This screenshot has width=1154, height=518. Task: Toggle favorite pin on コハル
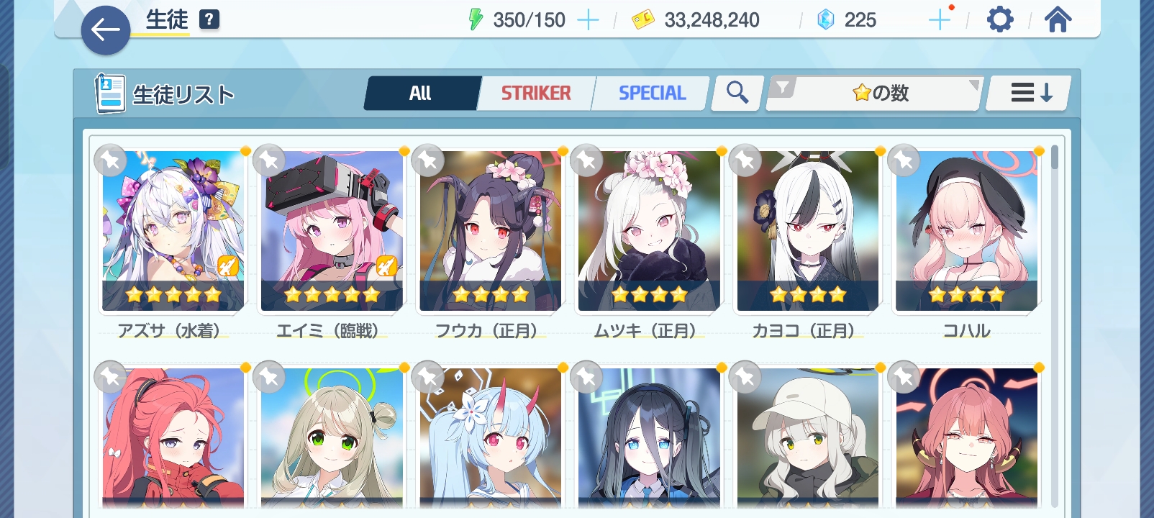[x=904, y=160]
